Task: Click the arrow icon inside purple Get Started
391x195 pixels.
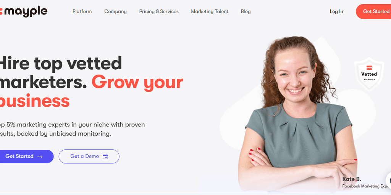Action: [40, 157]
